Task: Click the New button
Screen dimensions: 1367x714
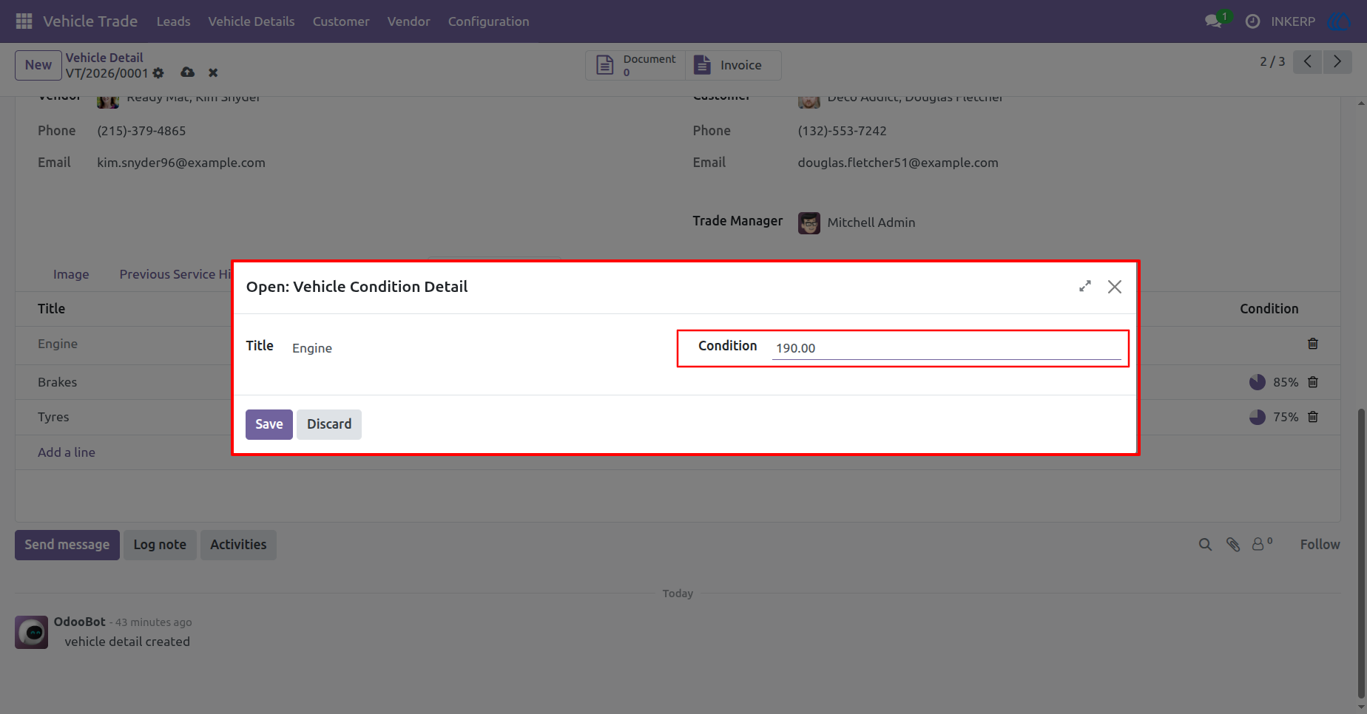Action: [x=38, y=65]
